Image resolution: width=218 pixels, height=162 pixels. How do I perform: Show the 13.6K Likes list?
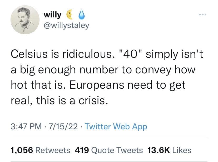click(x=169, y=150)
